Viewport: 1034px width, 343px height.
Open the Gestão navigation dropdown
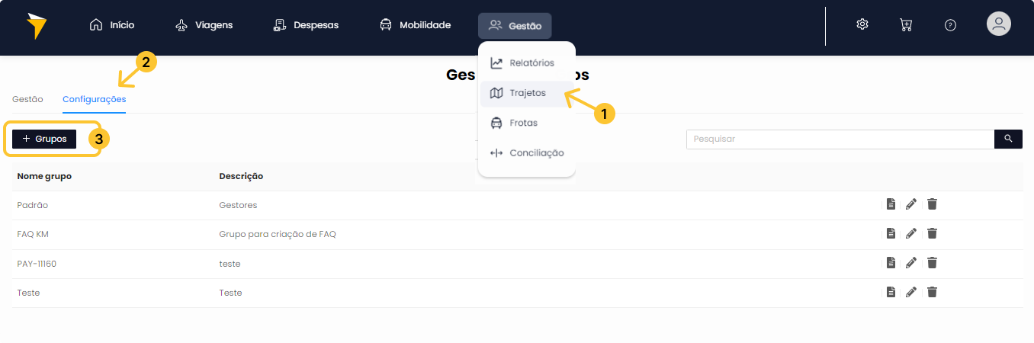(x=515, y=26)
